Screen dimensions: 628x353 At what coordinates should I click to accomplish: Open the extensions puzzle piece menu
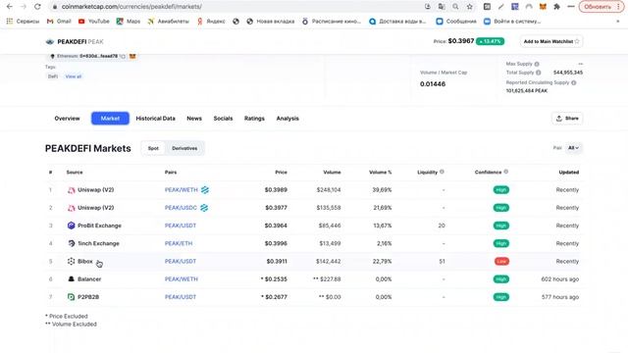coord(556,7)
